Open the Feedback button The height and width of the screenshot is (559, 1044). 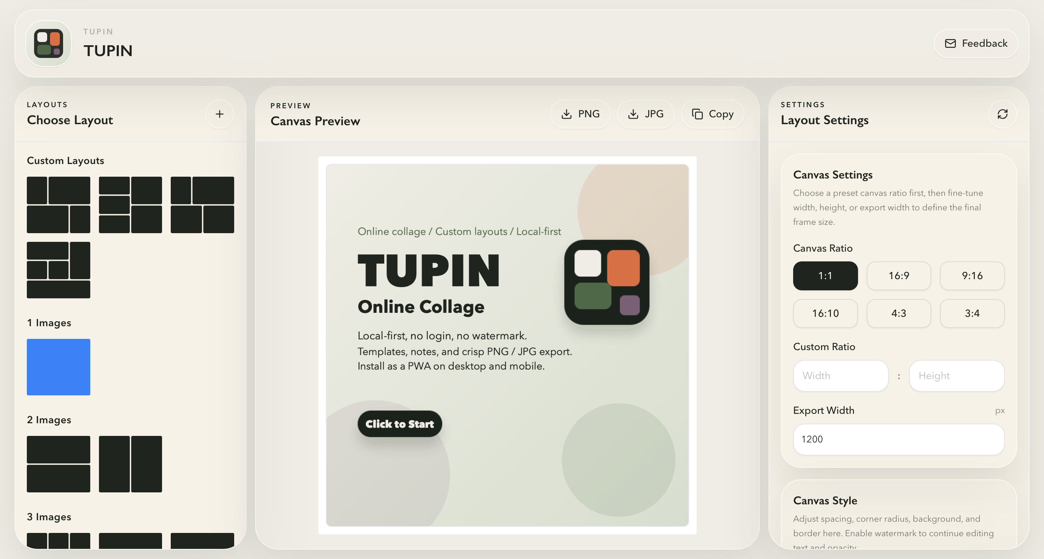tap(975, 43)
